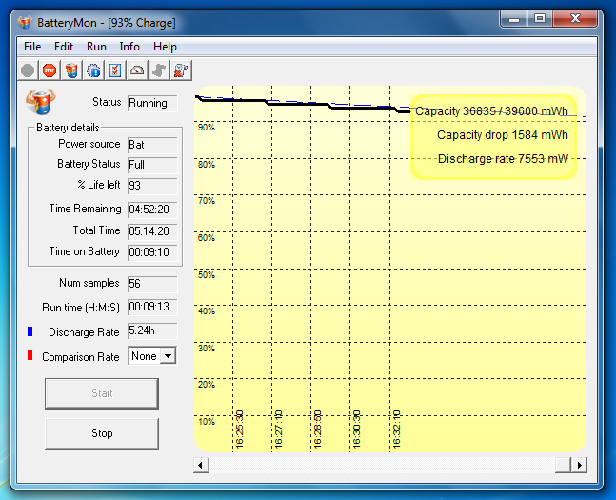Screen dimensions: 616x500
Task: Click the Status field showing Running
Action: (152, 103)
